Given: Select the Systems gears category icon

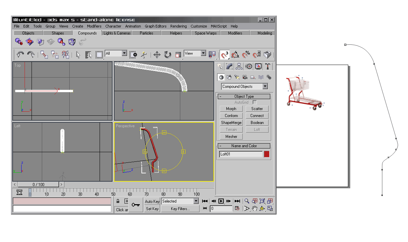Looking at the screenshot, I should coord(269,77).
